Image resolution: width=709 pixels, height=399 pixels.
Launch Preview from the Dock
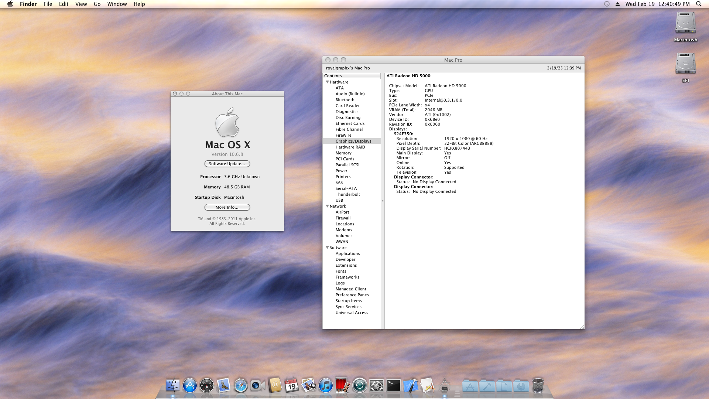pos(309,386)
